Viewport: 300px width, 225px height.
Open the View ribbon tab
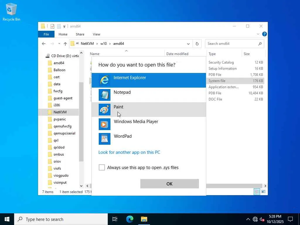pyautogui.click(x=96, y=34)
